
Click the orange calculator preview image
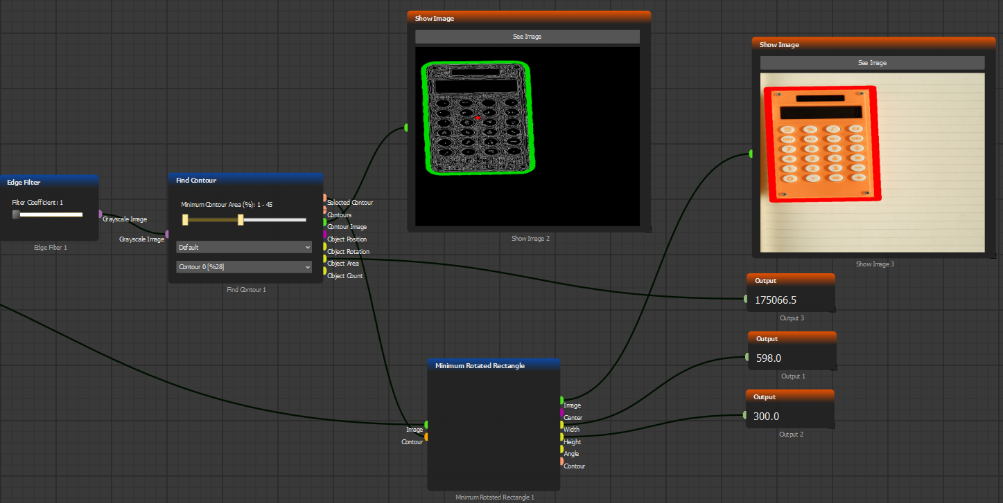[872, 162]
